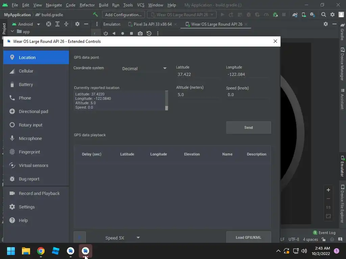Click the emulator Overview square button
This screenshot has width=346, height=259.
tap(131, 33)
